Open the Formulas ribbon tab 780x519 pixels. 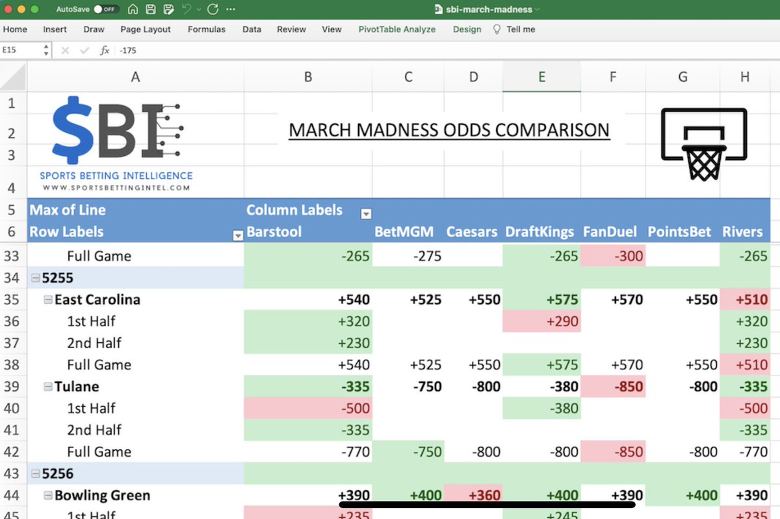207,29
